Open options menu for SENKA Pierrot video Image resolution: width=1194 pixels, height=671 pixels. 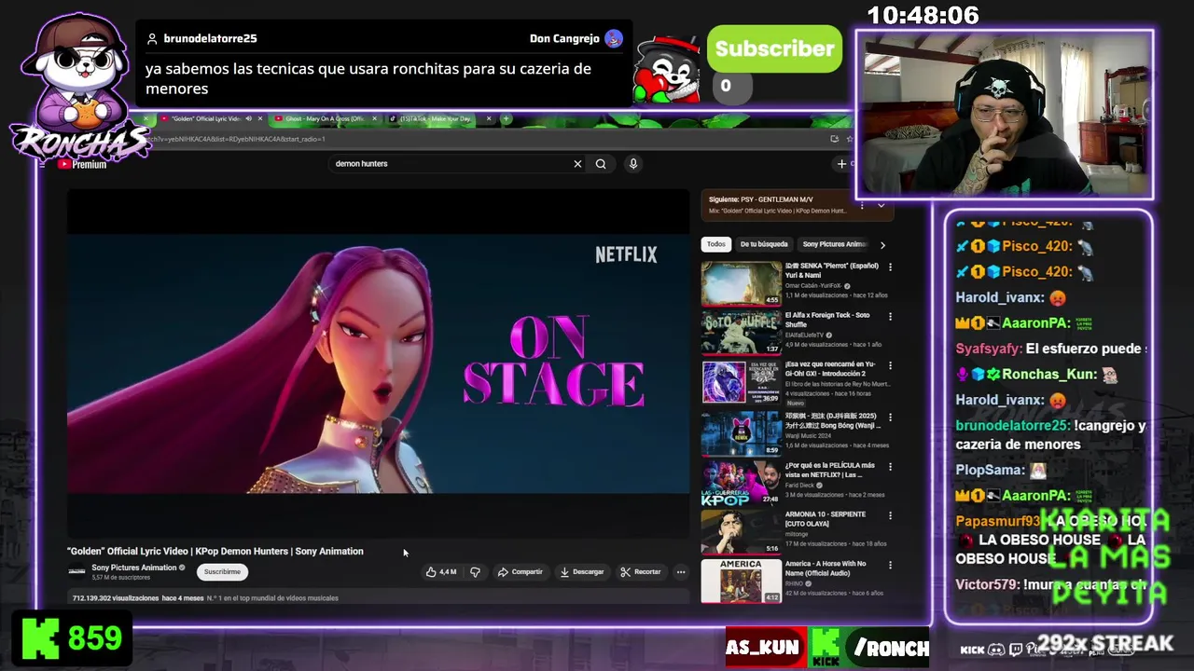890,267
